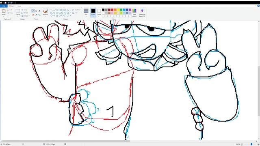This screenshot has height=146, width=260.
Task: Click the horizontal scrollbar right arrow
Action: click(256, 142)
